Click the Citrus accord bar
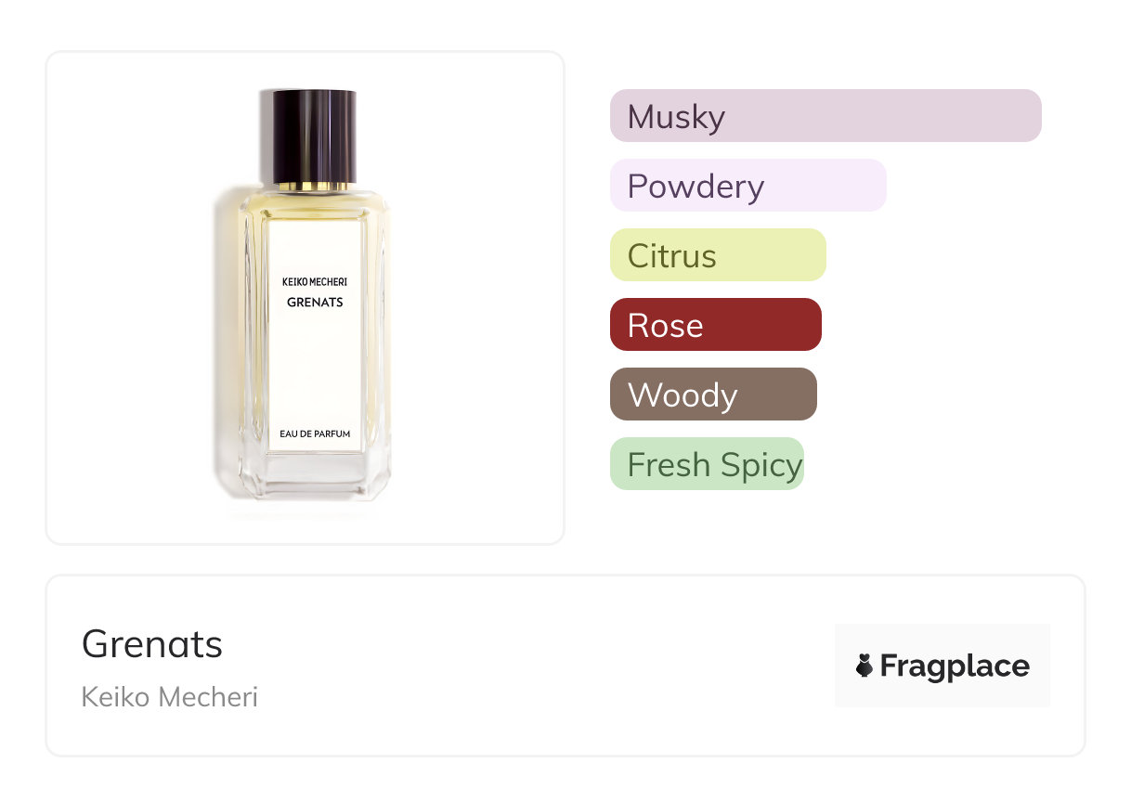1131x802 pixels. coord(718,255)
